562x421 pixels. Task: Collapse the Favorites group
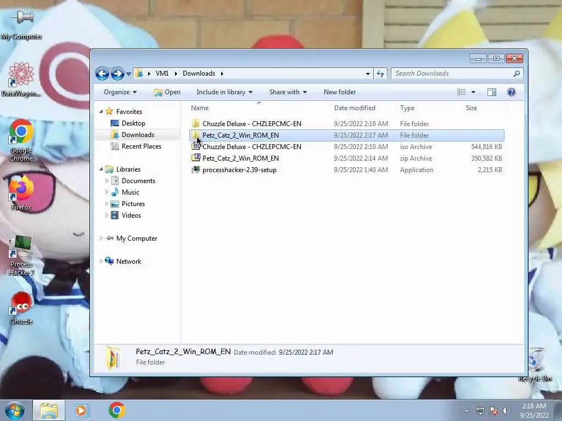tap(101, 112)
